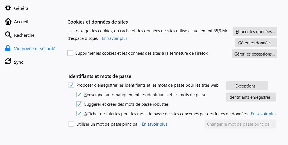Open the Recherche settings page
Image resolution: width=288 pixels, height=145 pixels.
click(x=24, y=35)
